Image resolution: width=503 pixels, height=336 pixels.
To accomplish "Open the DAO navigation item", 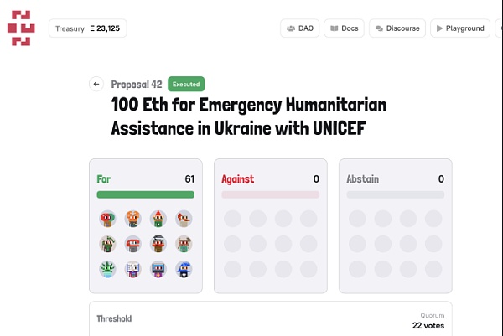I will (x=299, y=28).
